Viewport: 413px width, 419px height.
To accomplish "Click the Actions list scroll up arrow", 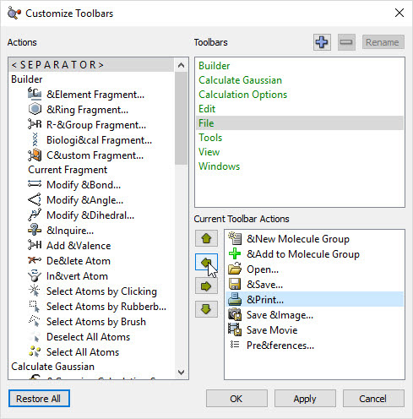I will pos(181,65).
